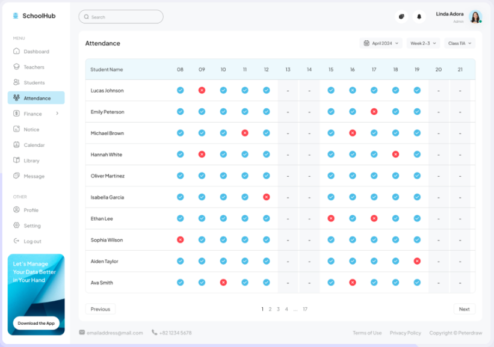Click the Next page button
Viewport: 494px width, 347px height.
point(464,309)
